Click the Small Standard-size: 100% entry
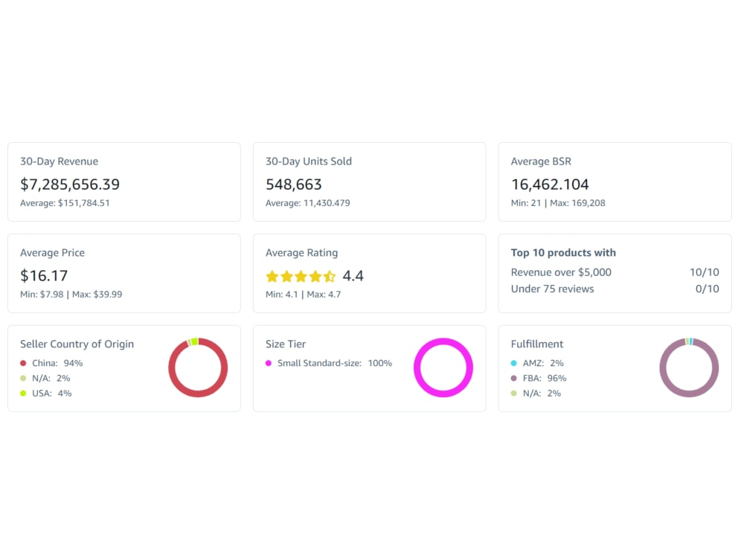Viewport: 744px width, 558px height. pyautogui.click(x=335, y=364)
